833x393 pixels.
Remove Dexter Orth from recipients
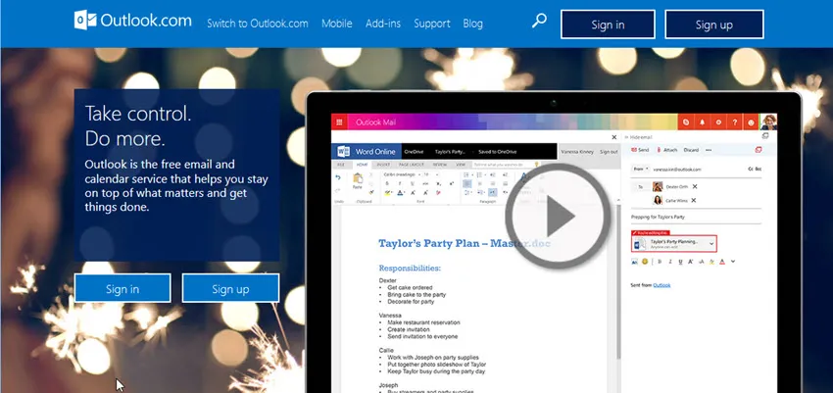click(695, 186)
